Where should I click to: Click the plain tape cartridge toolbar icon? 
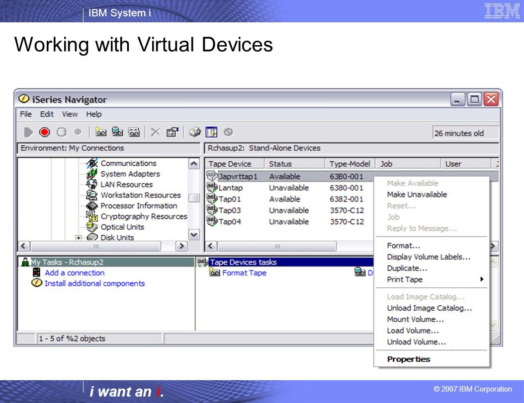point(134,132)
